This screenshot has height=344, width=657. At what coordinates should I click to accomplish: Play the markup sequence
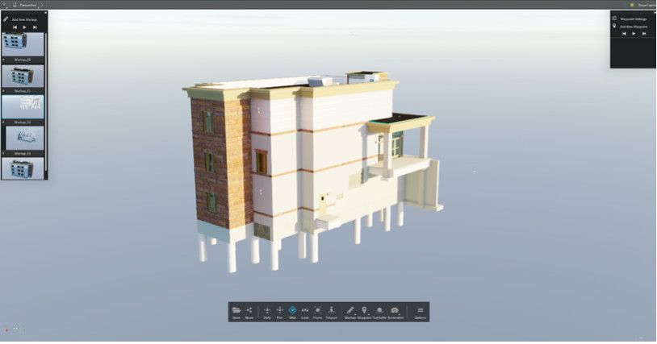[x=24, y=27]
